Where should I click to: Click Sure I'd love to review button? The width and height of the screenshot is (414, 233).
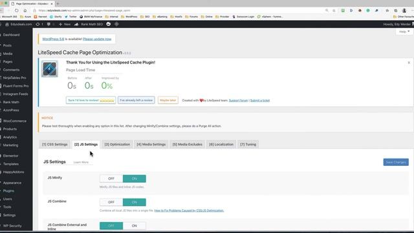(x=91, y=100)
